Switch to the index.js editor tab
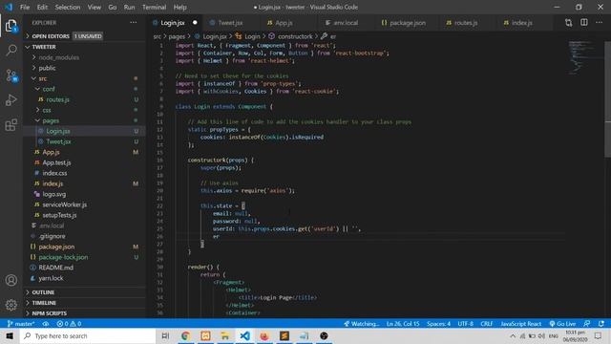Screen dimensions: 611x344 point(522,23)
